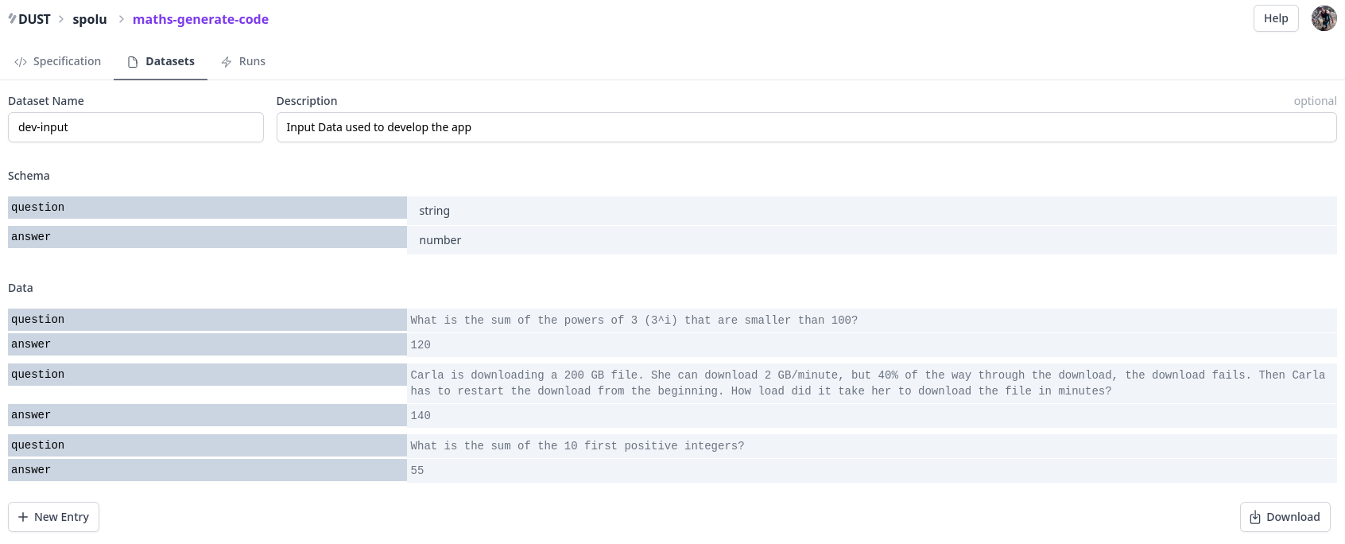The width and height of the screenshot is (1345, 544).
Task: Open the user avatar profile picture
Action: click(1324, 18)
